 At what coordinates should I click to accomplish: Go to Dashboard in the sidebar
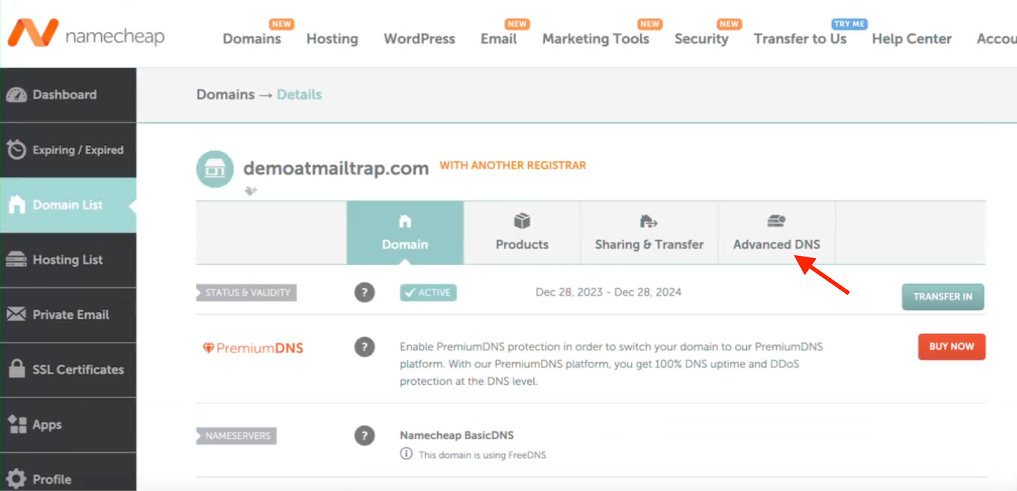(x=68, y=95)
